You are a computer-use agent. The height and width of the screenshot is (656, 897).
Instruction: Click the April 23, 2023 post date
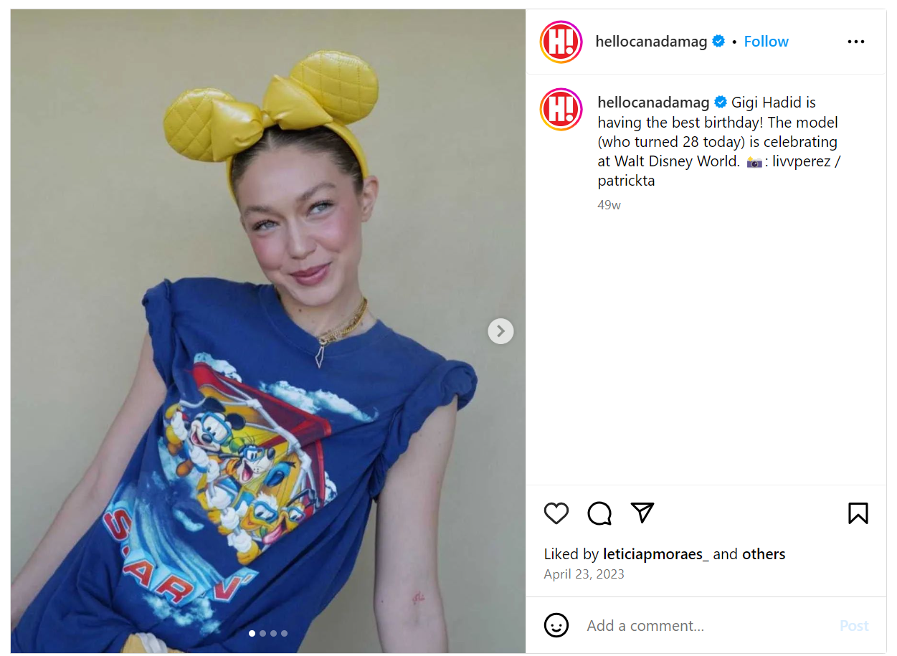pos(584,574)
